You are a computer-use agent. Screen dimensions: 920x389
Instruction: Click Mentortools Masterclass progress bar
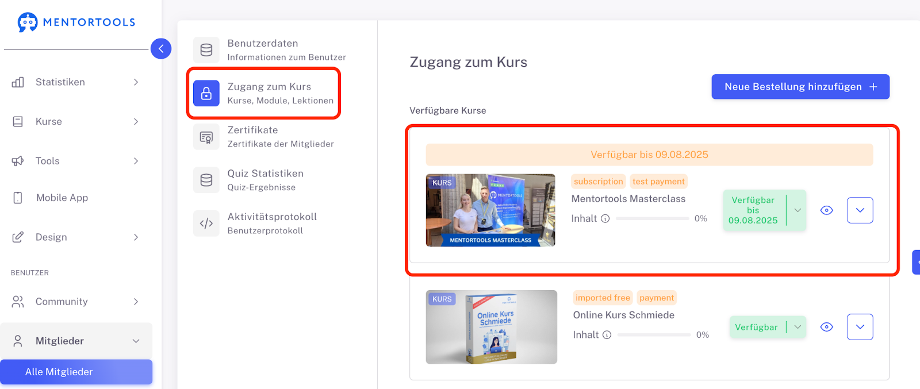652,219
